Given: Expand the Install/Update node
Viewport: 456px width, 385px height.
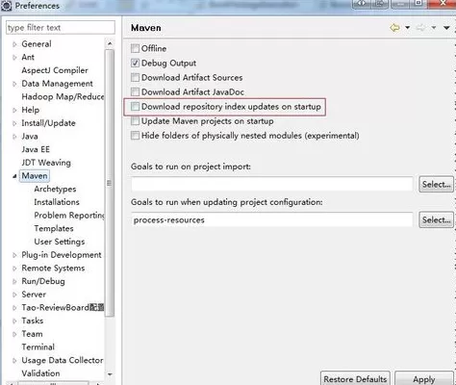Looking at the screenshot, I should coord(14,123).
